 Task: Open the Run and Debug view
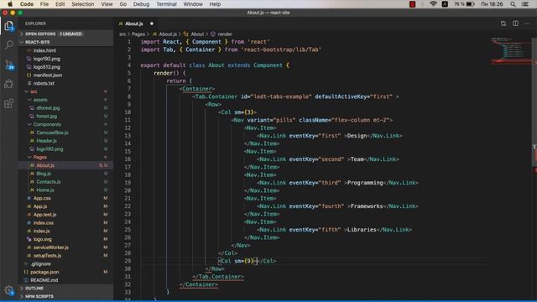9,84
